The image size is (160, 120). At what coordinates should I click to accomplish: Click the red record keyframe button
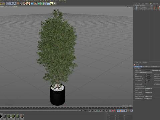click(112, 111)
